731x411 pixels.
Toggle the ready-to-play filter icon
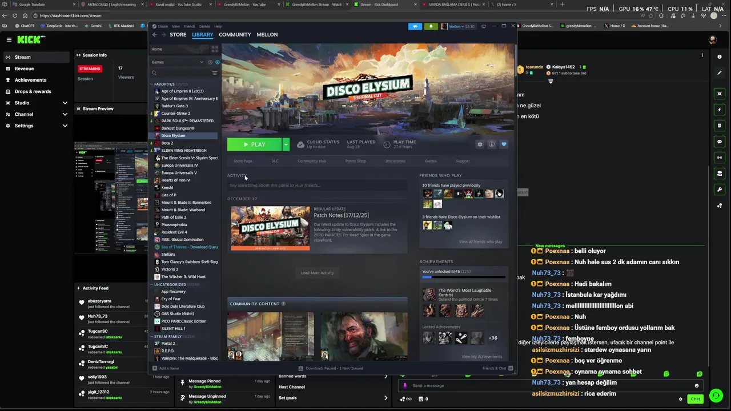coord(217,62)
